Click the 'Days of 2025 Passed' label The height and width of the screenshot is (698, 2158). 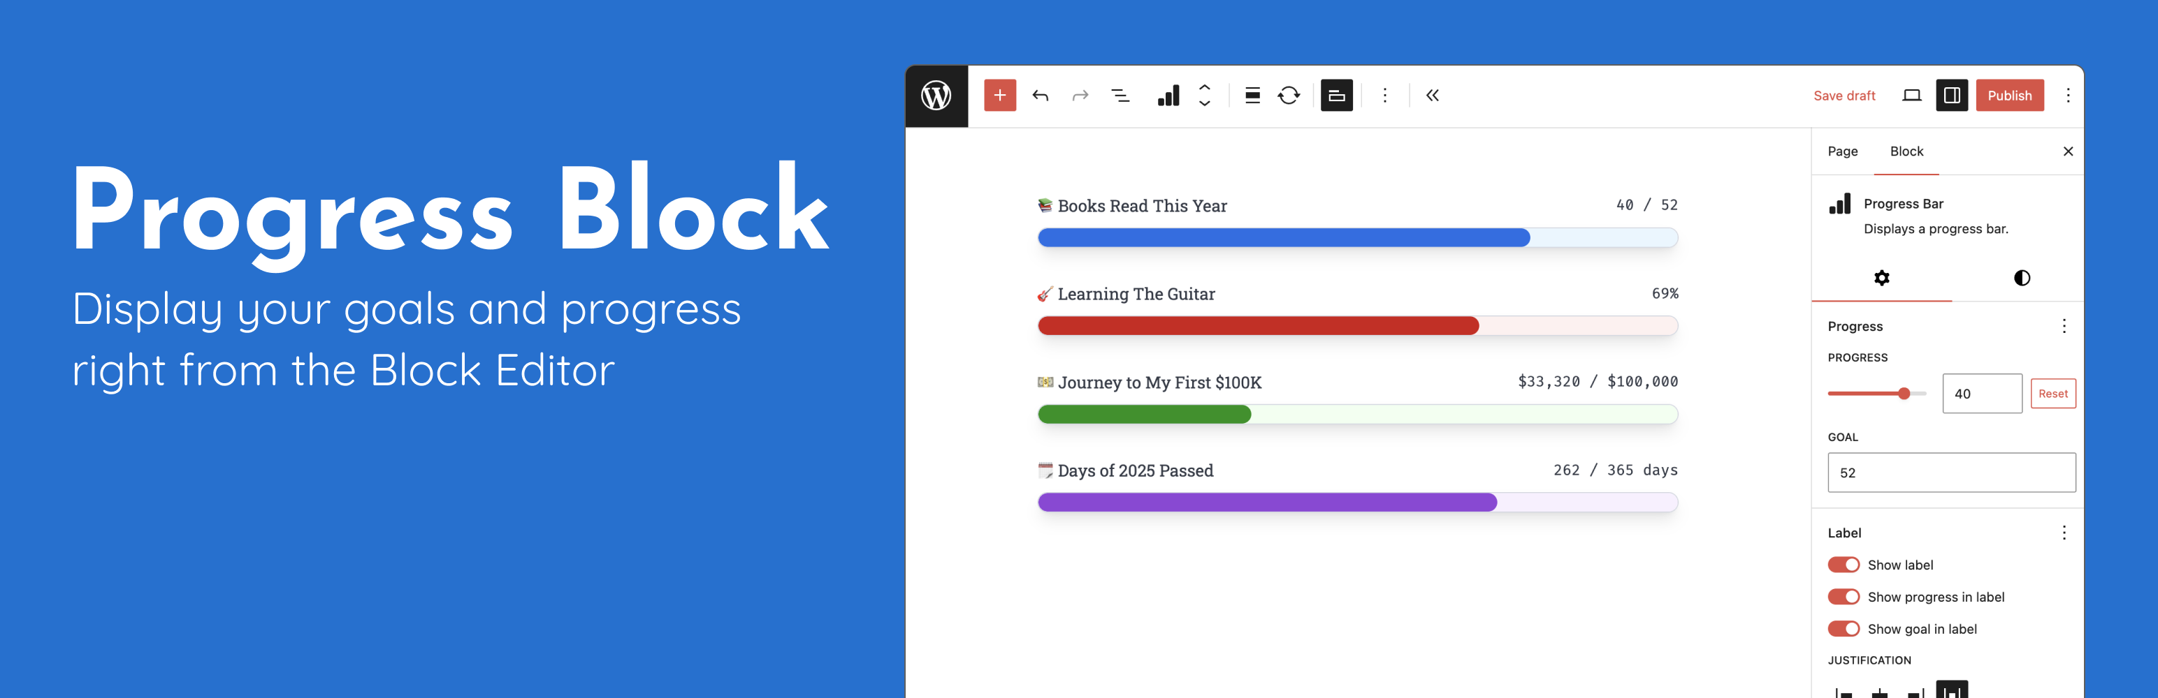1135,470
